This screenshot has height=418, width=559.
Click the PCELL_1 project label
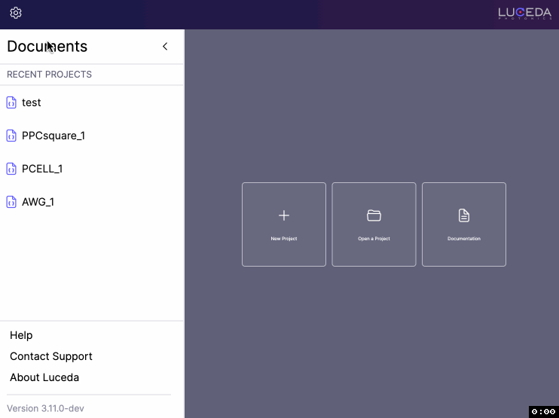pyautogui.click(x=42, y=169)
